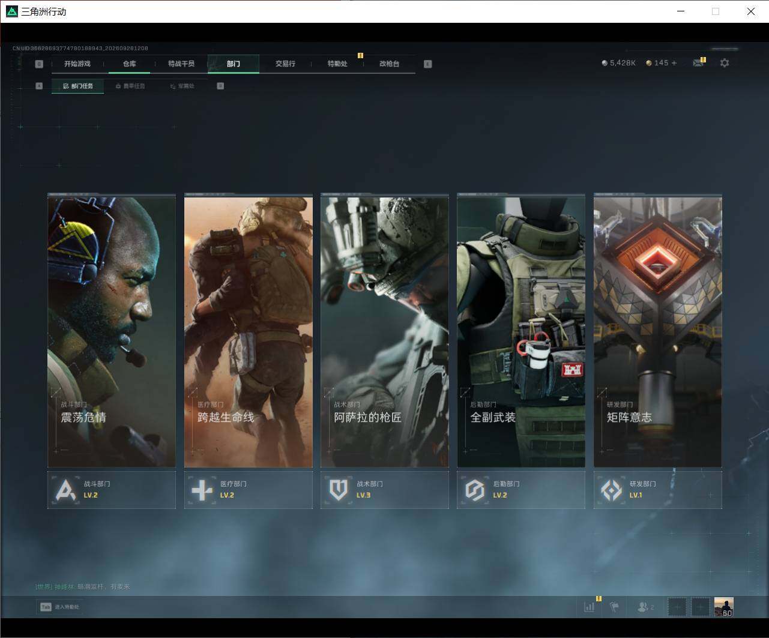
Task: Open the statistics bar-chart icon
Action: 590,607
